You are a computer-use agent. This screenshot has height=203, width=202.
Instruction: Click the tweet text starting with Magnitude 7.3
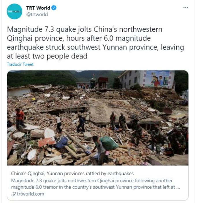95,43
